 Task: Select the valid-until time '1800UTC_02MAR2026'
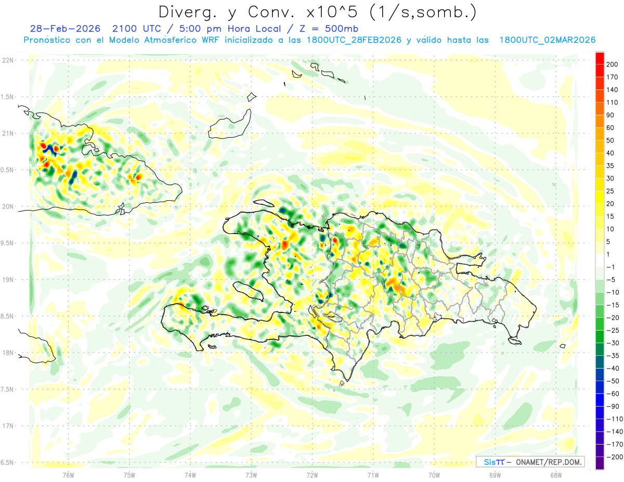(547, 40)
